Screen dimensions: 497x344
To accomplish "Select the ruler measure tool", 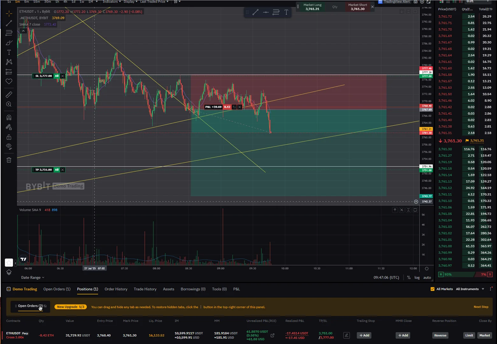I will (x=9, y=95).
